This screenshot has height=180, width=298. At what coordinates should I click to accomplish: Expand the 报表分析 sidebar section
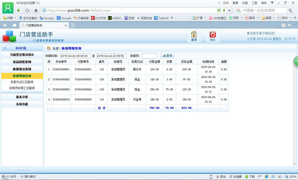point(22,97)
